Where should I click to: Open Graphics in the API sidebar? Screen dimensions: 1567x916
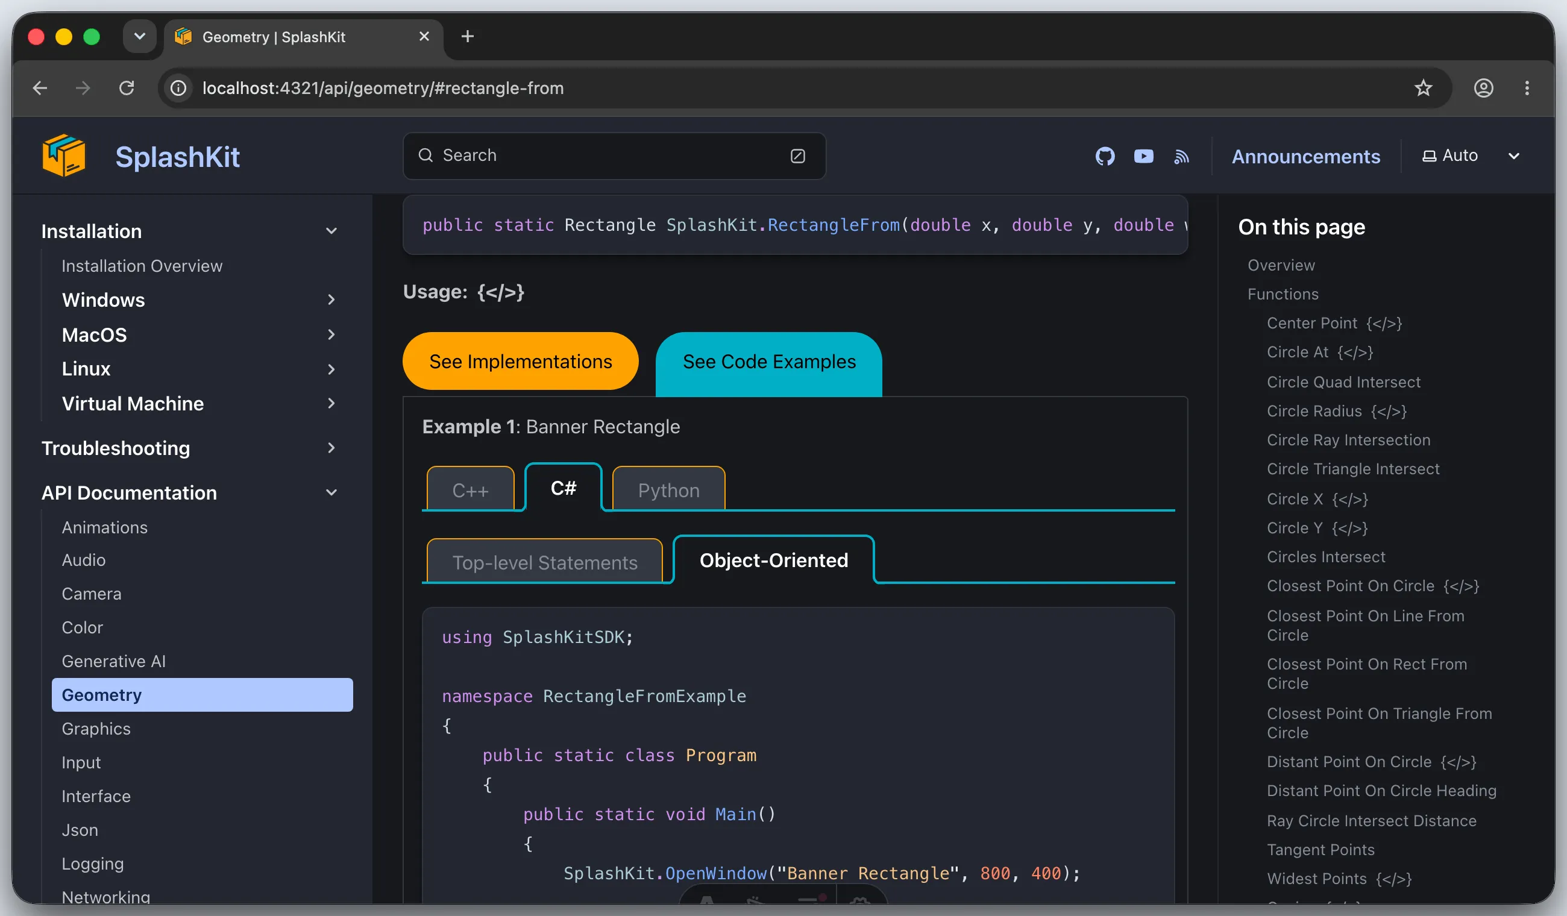click(x=96, y=729)
